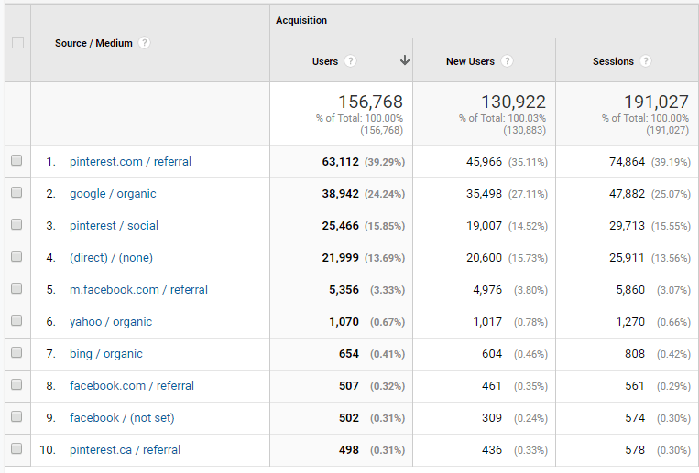Toggle the select-all checkbox in header
This screenshot has height=473, width=699.
(x=17, y=43)
